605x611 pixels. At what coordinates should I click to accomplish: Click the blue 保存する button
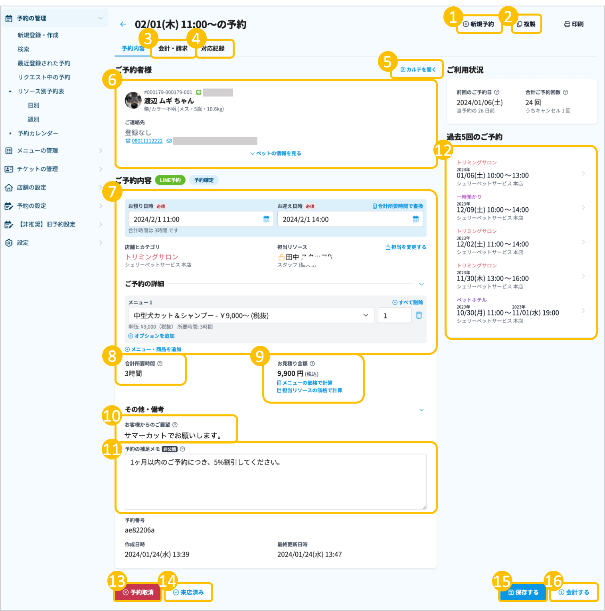[523, 593]
